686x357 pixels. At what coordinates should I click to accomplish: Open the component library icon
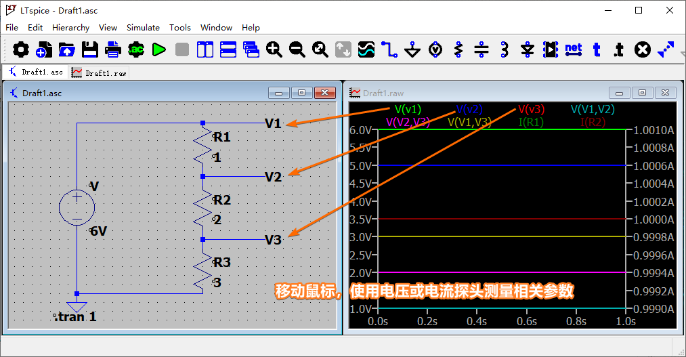551,49
